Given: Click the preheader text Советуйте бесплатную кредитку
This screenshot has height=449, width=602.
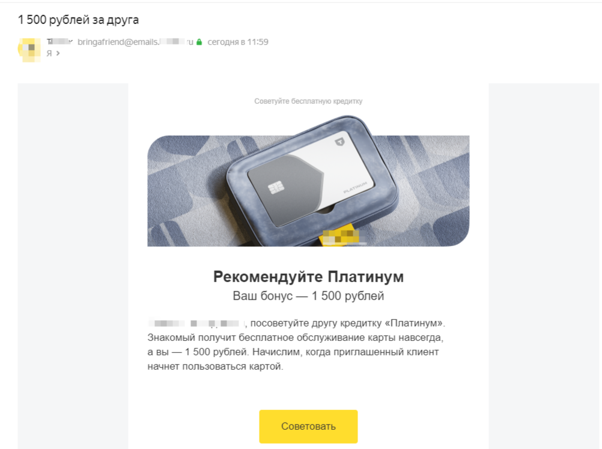Looking at the screenshot, I should [308, 101].
